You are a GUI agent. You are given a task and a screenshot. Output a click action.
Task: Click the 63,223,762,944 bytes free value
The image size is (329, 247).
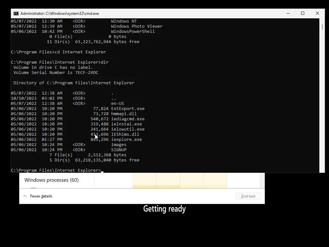107,41
